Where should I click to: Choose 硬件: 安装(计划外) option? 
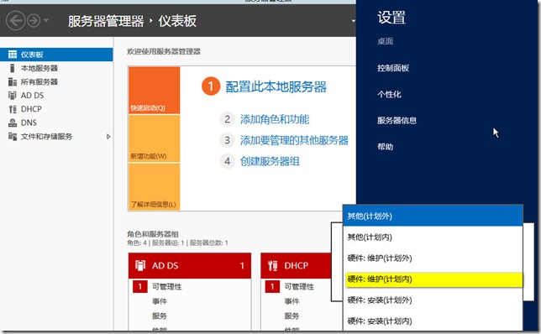pyautogui.click(x=433, y=300)
